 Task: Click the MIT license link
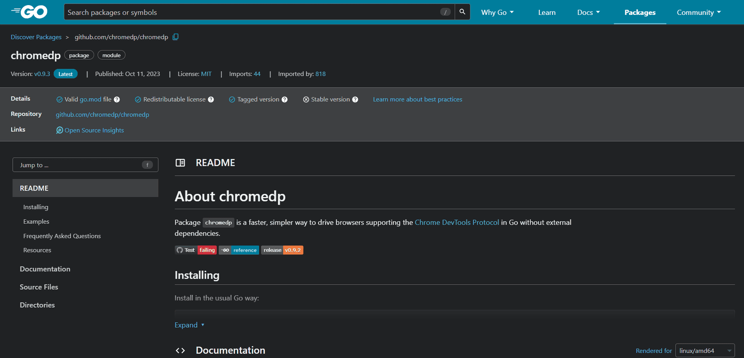coord(206,74)
